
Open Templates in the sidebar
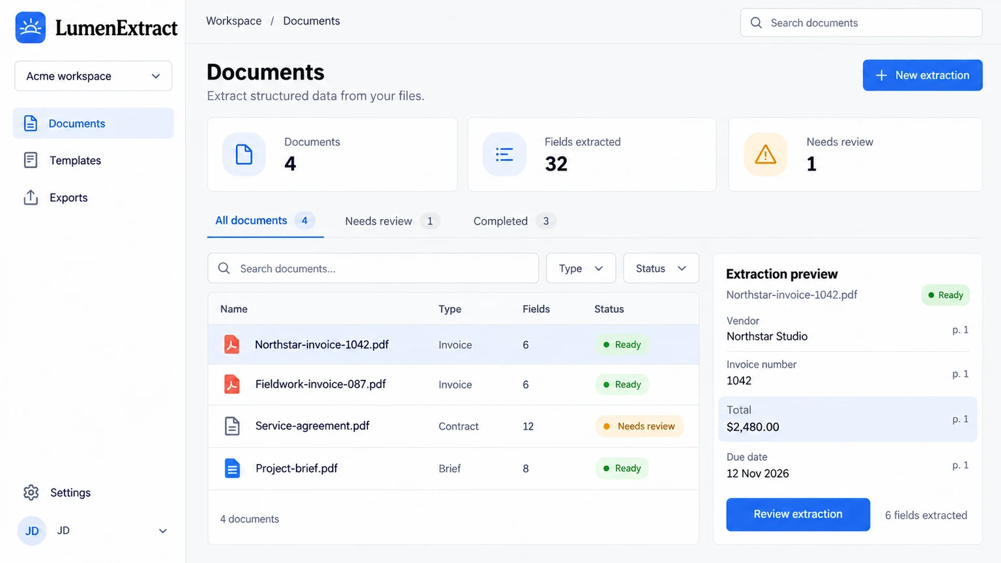click(93, 160)
